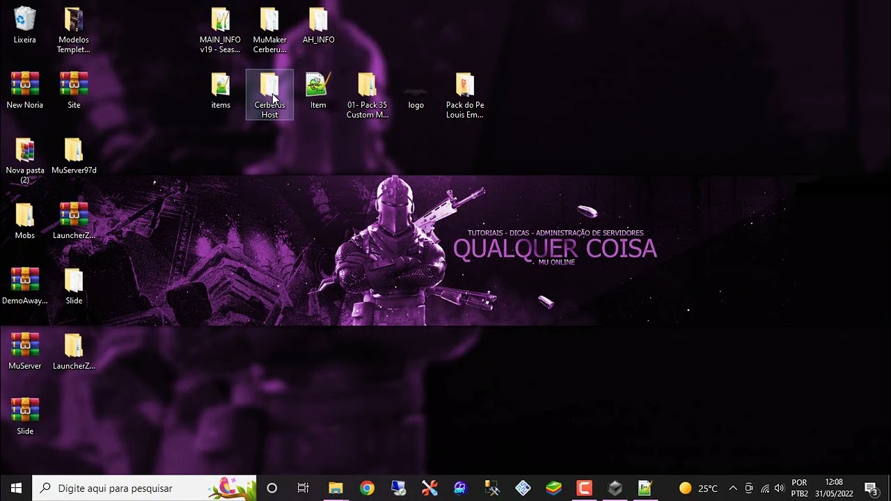Screen dimensions: 891x501
Task: Open the blue diamond app on taskbar
Action: point(523,488)
